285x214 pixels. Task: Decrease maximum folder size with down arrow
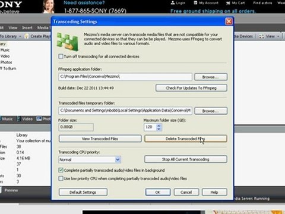[159, 129]
